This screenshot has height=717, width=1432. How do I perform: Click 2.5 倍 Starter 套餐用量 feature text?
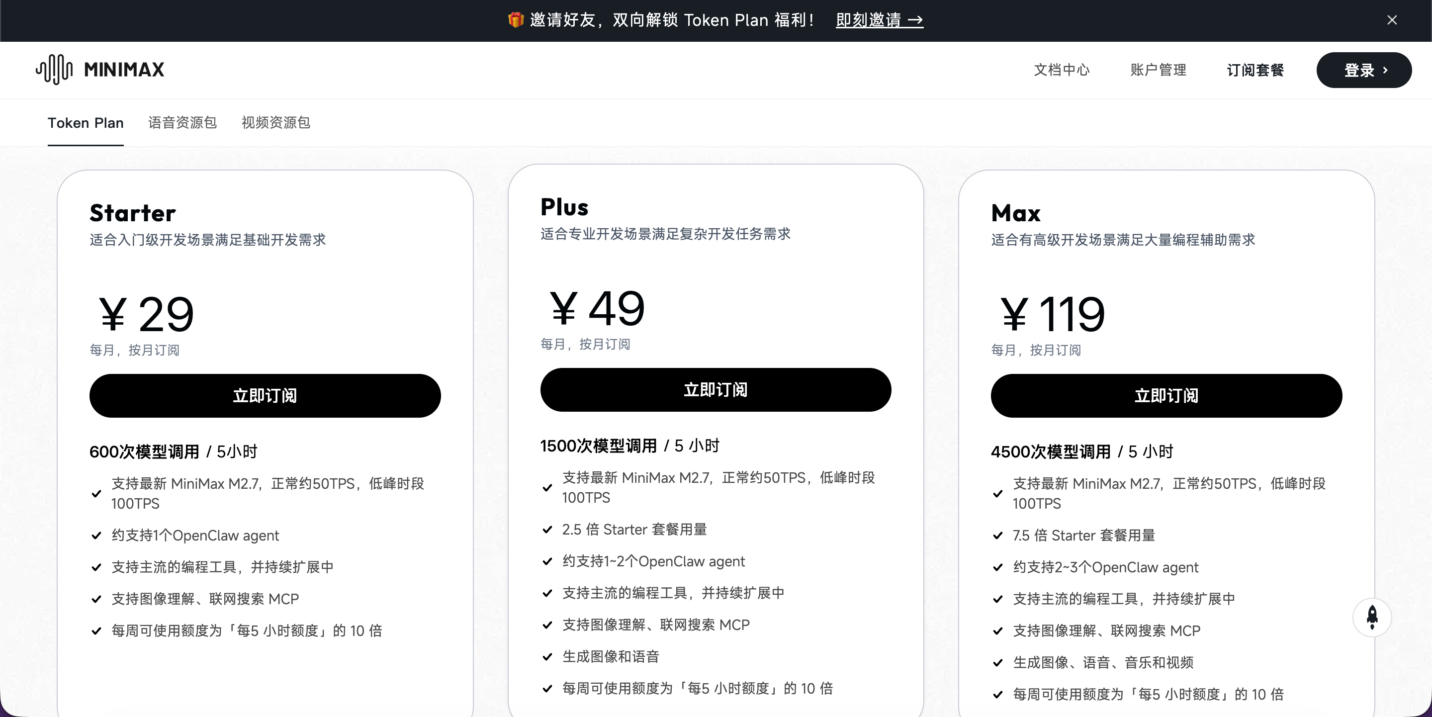[634, 529]
